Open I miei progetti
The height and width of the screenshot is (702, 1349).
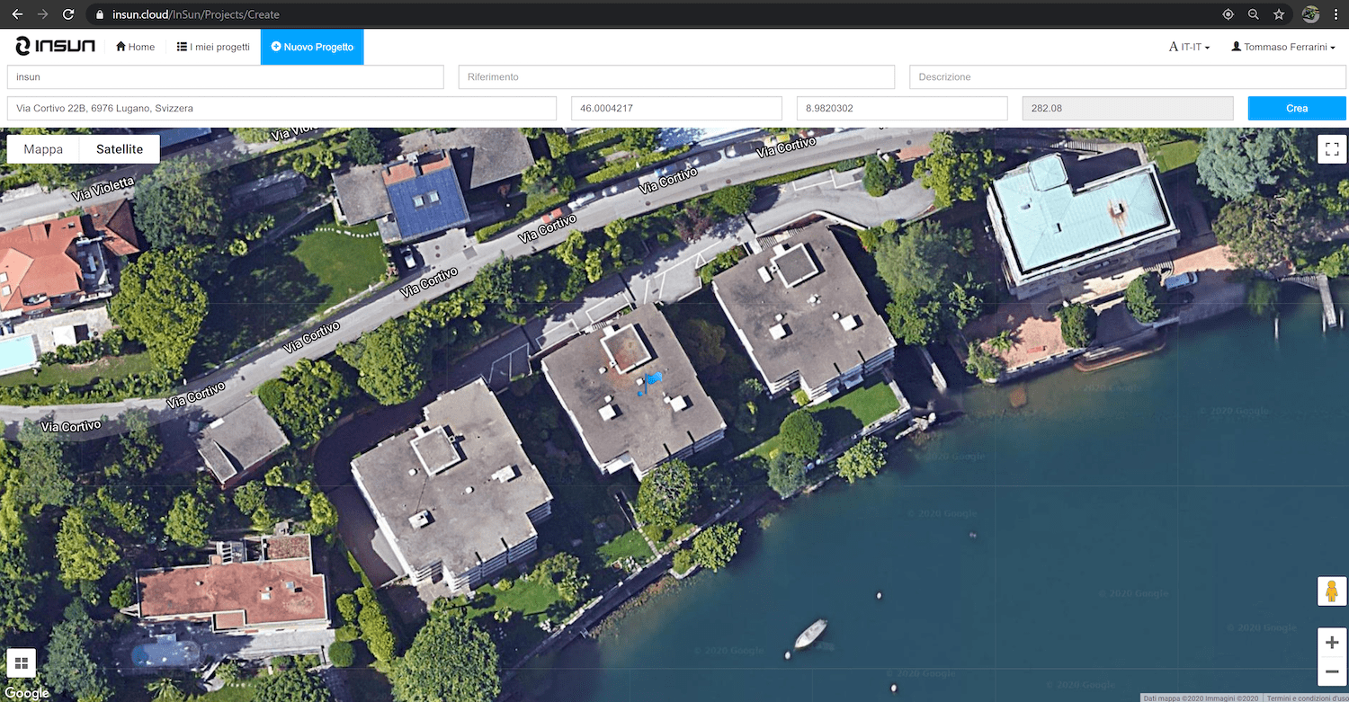click(213, 47)
